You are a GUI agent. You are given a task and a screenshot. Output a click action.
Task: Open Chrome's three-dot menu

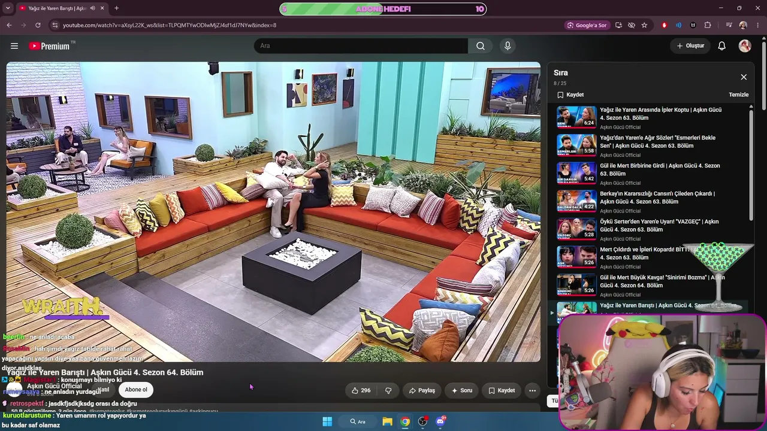[x=758, y=25]
